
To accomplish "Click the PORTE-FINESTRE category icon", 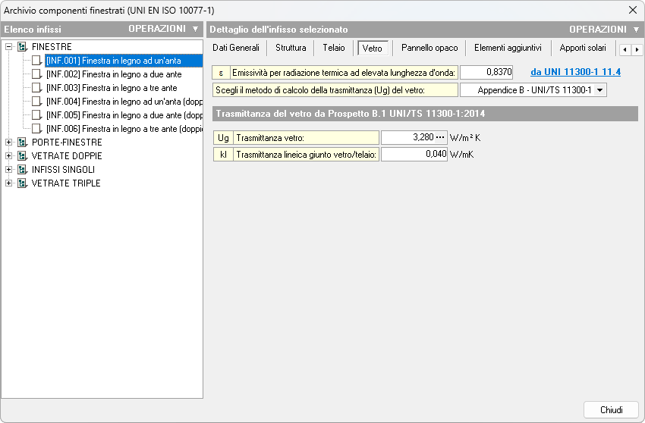I will point(22,143).
